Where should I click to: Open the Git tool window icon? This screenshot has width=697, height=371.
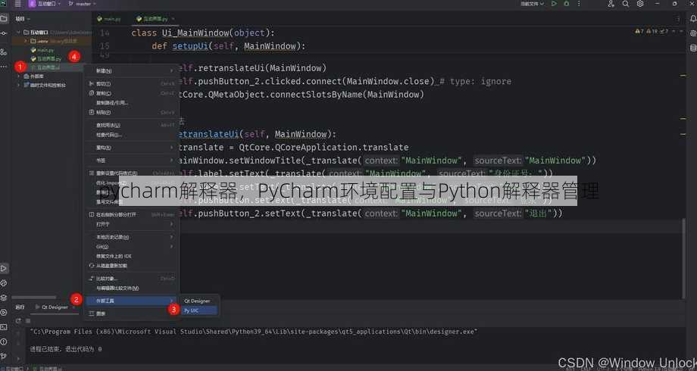[4, 357]
